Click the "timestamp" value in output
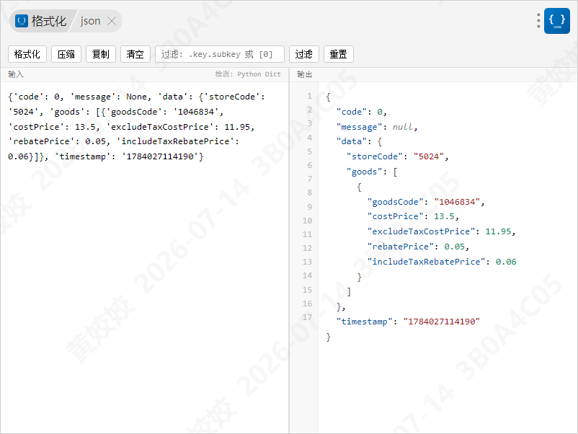This screenshot has width=578, height=434. coord(442,322)
